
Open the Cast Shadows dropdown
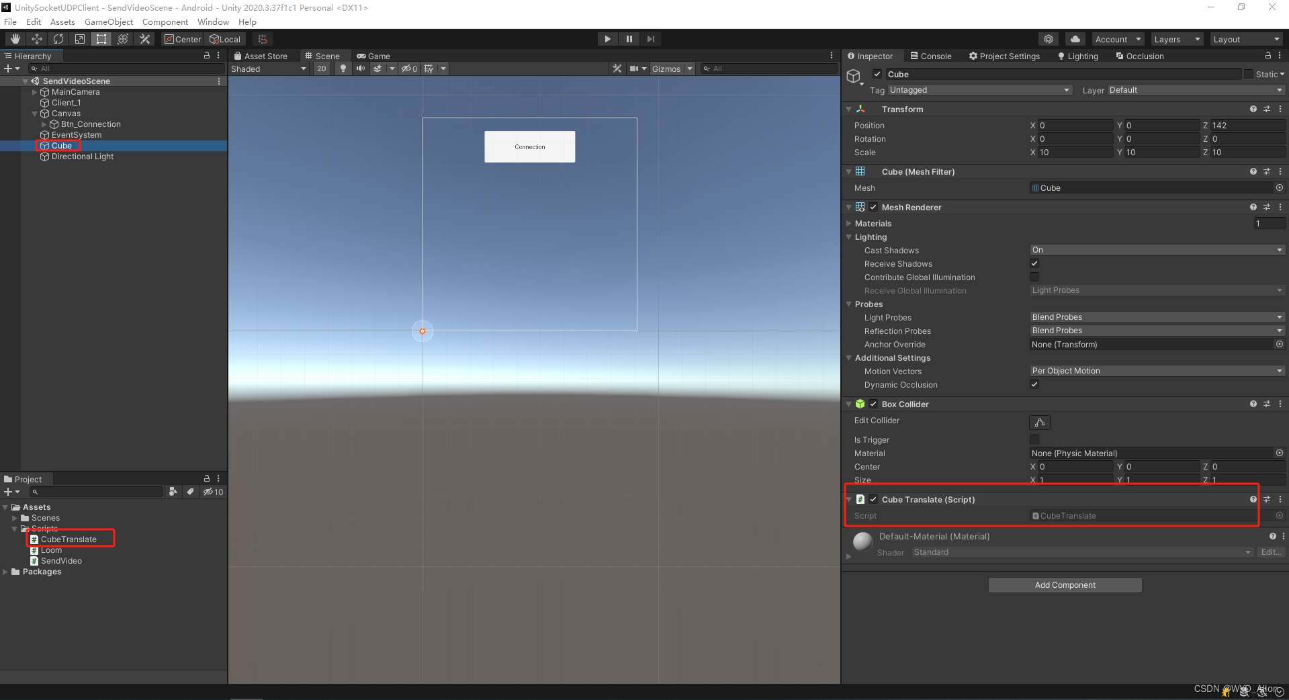click(1155, 249)
